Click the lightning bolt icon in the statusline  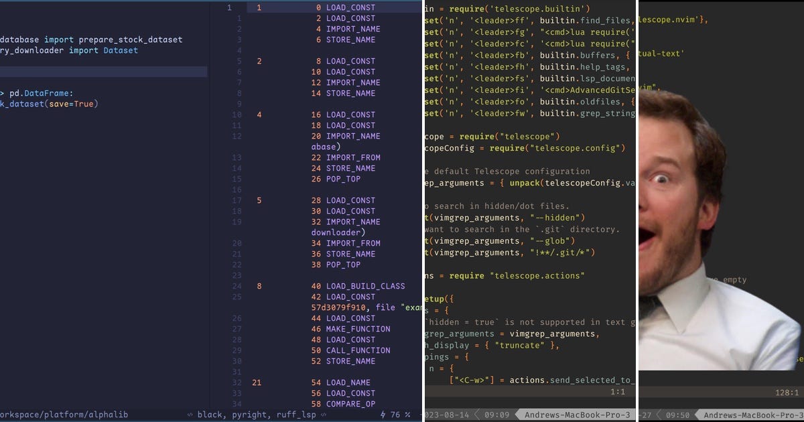point(382,414)
